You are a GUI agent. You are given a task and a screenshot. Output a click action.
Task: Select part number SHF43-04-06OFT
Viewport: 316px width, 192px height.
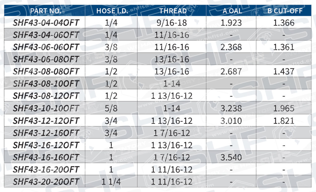(x=46, y=35)
